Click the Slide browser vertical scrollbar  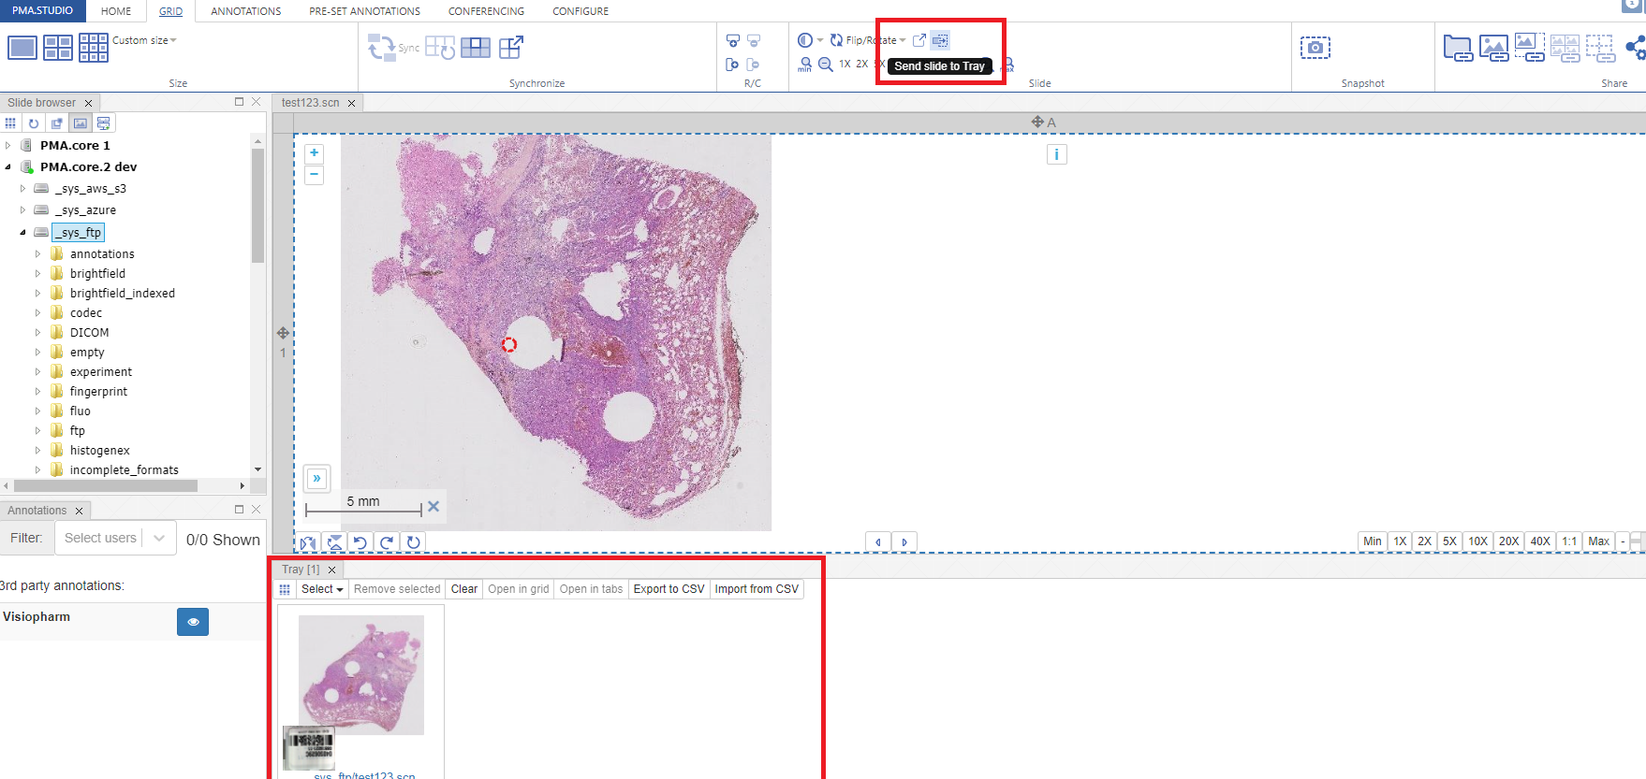coord(257,206)
